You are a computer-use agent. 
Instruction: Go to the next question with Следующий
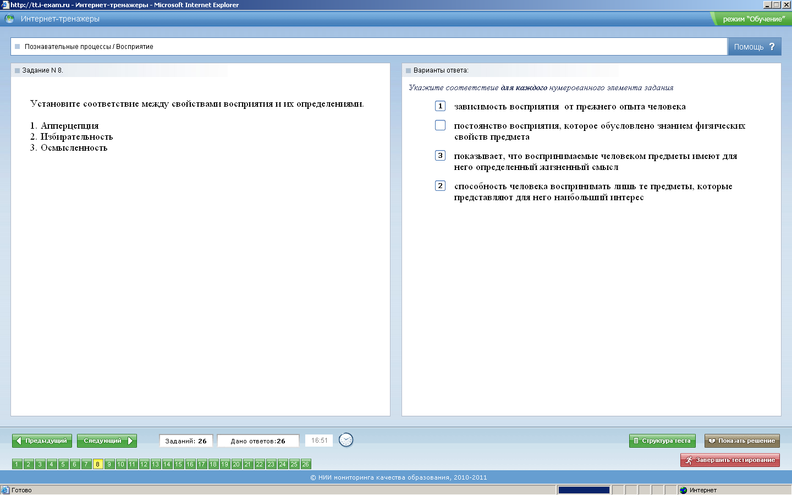(107, 441)
